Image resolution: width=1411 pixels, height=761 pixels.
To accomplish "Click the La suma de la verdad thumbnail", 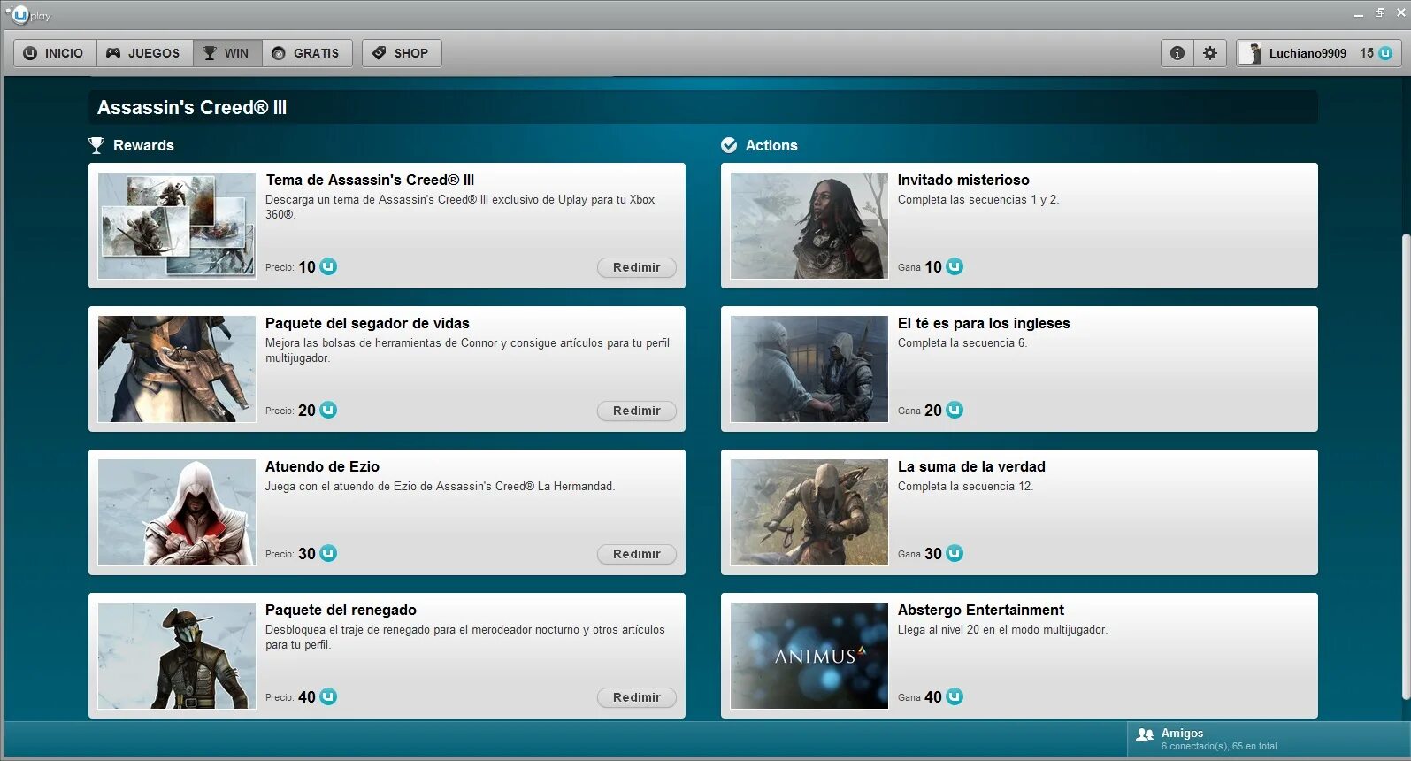I will pyautogui.click(x=809, y=512).
